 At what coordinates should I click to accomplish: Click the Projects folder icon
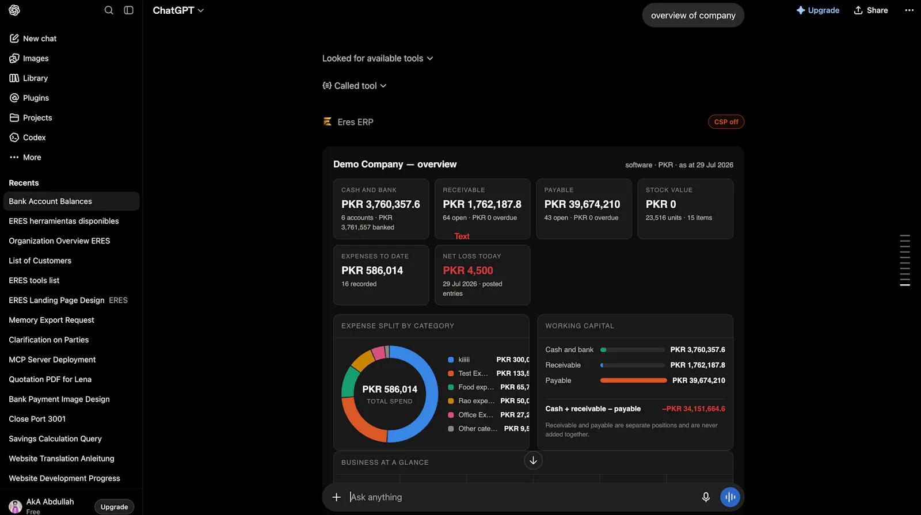click(14, 117)
